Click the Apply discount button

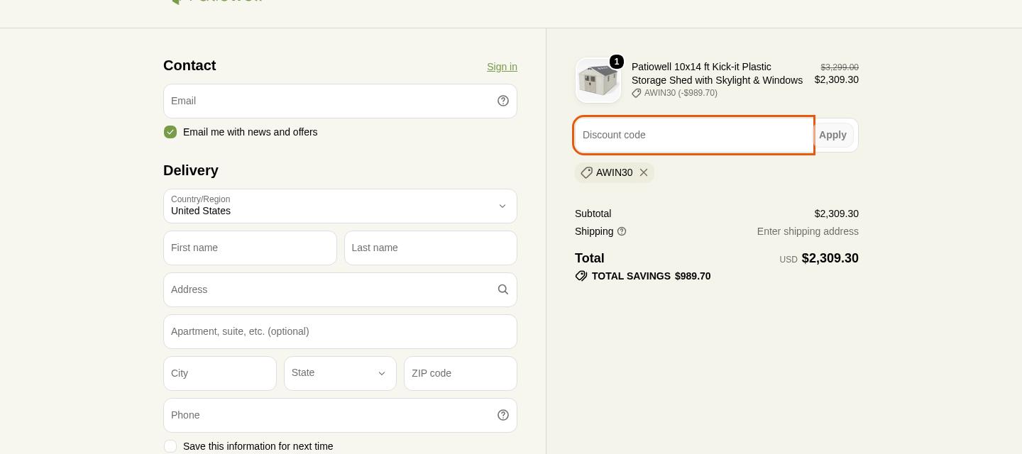tap(833, 135)
